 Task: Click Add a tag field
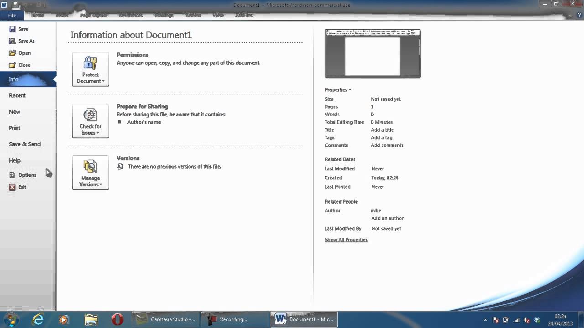pyautogui.click(x=381, y=138)
